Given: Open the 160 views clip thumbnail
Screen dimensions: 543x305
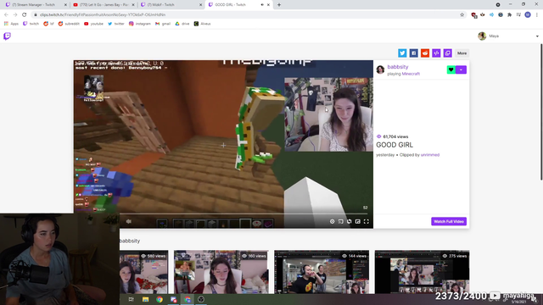Looking at the screenshot, I should click(x=221, y=272).
